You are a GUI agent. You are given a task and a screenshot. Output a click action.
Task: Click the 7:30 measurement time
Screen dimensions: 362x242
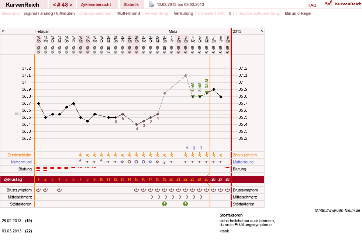coord(108,49)
